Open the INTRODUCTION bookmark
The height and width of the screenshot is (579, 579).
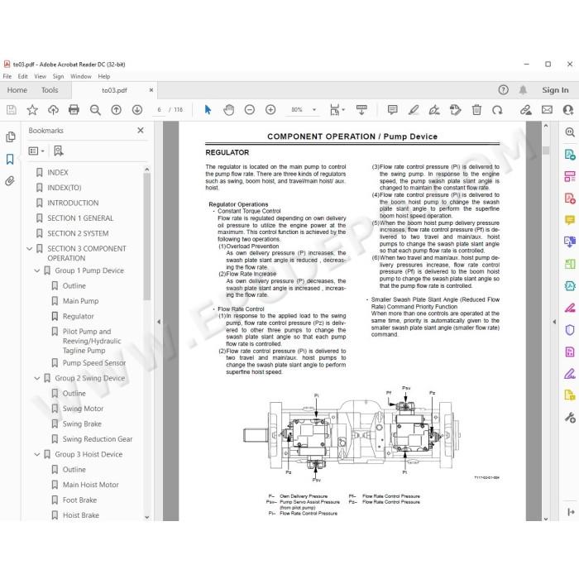(x=73, y=203)
